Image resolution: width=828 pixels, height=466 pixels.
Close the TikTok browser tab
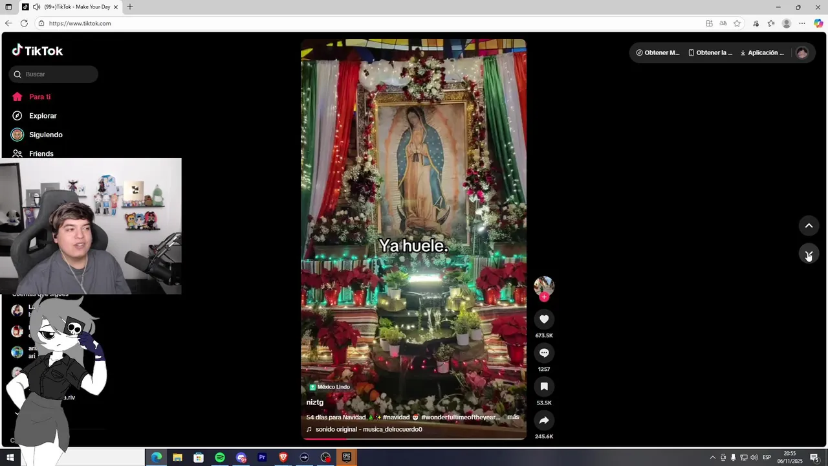[x=116, y=7]
